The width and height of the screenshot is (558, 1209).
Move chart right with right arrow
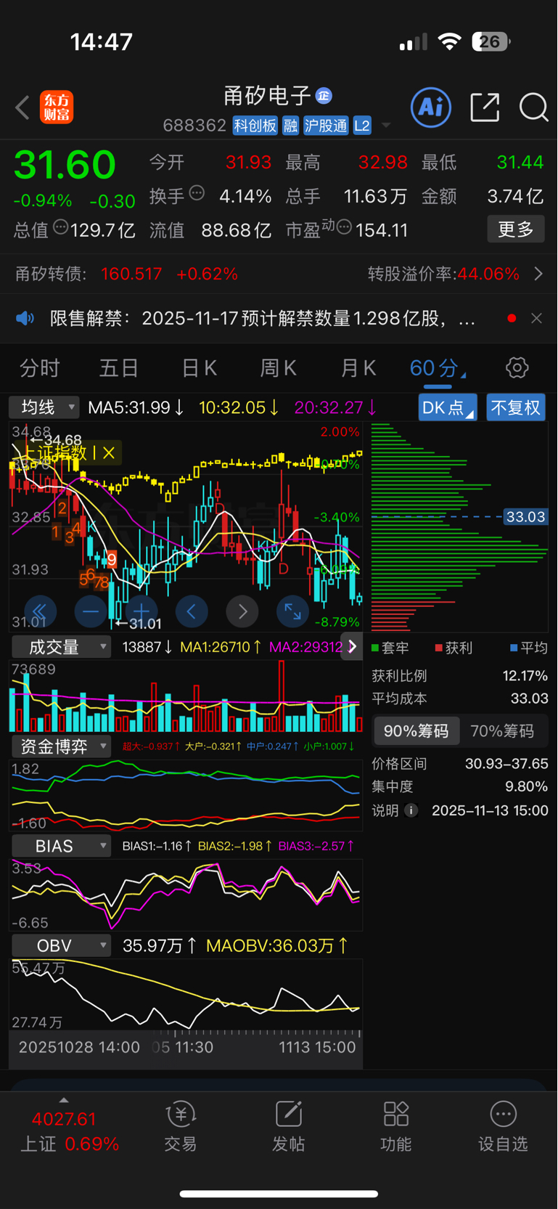242,611
